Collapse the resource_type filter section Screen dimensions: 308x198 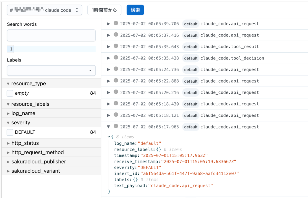pos(8,84)
